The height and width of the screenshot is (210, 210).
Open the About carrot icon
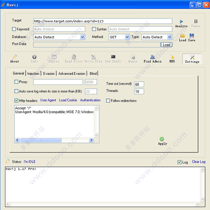click(15, 57)
